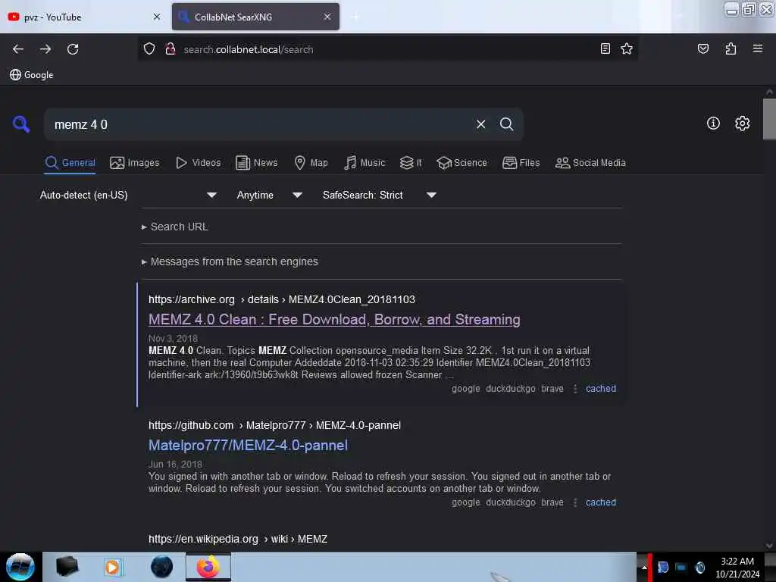The width and height of the screenshot is (776, 582).
Task: Expand the Search URL section
Action: [175, 227]
